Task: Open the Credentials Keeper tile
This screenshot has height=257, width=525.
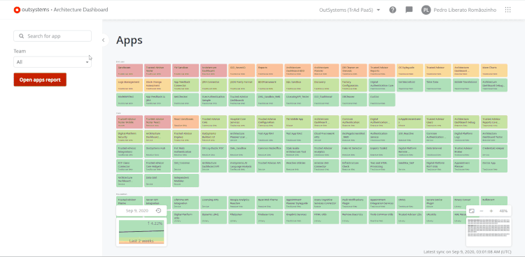Action: click(x=494, y=151)
